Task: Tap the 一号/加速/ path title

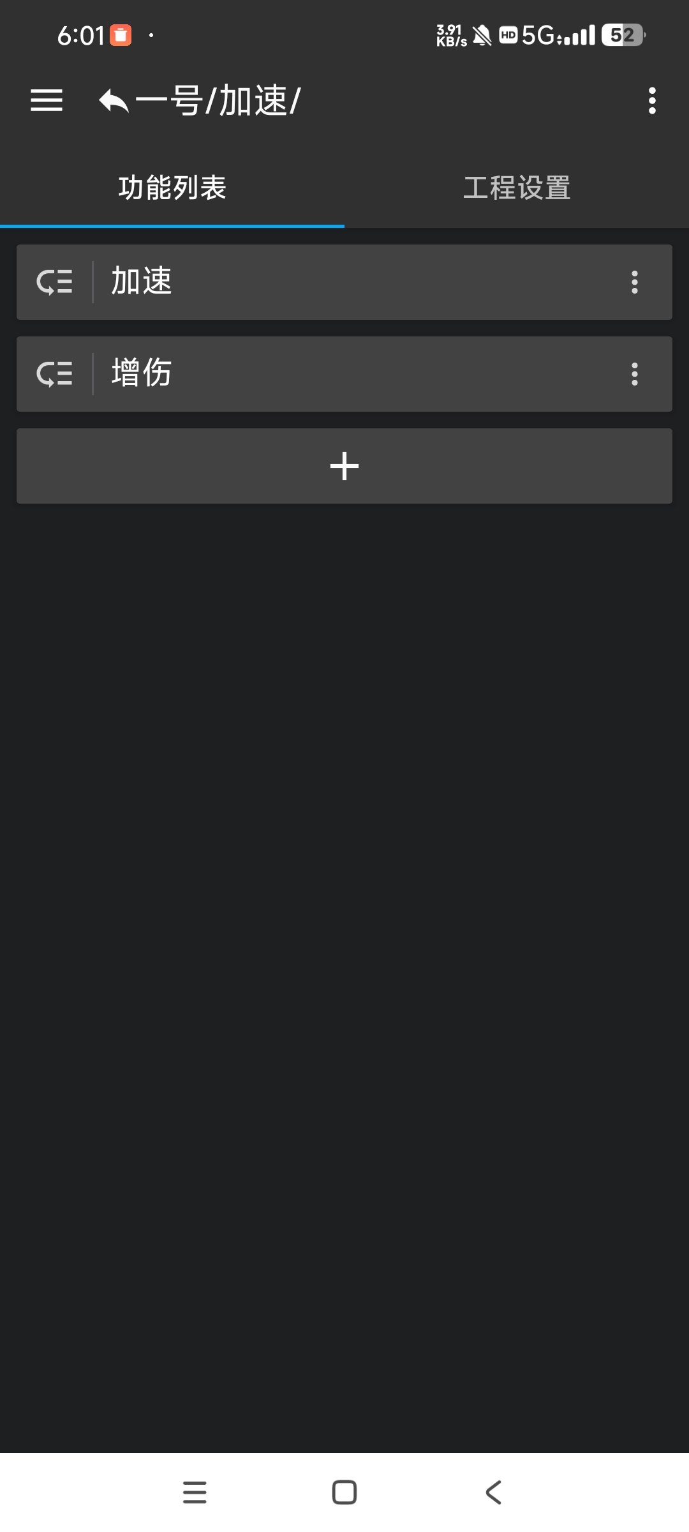Action: [x=218, y=101]
